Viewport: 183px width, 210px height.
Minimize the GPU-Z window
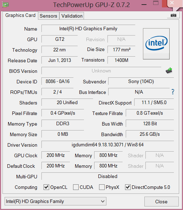click(144, 5)
